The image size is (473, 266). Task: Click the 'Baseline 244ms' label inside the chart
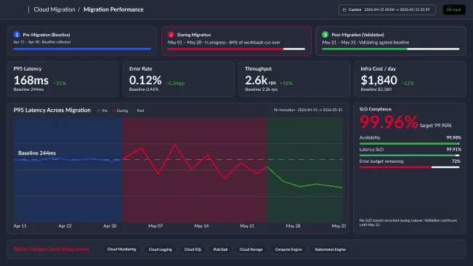[37, 153]
